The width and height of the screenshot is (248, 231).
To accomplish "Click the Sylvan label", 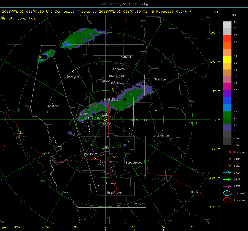I will 105,81.
